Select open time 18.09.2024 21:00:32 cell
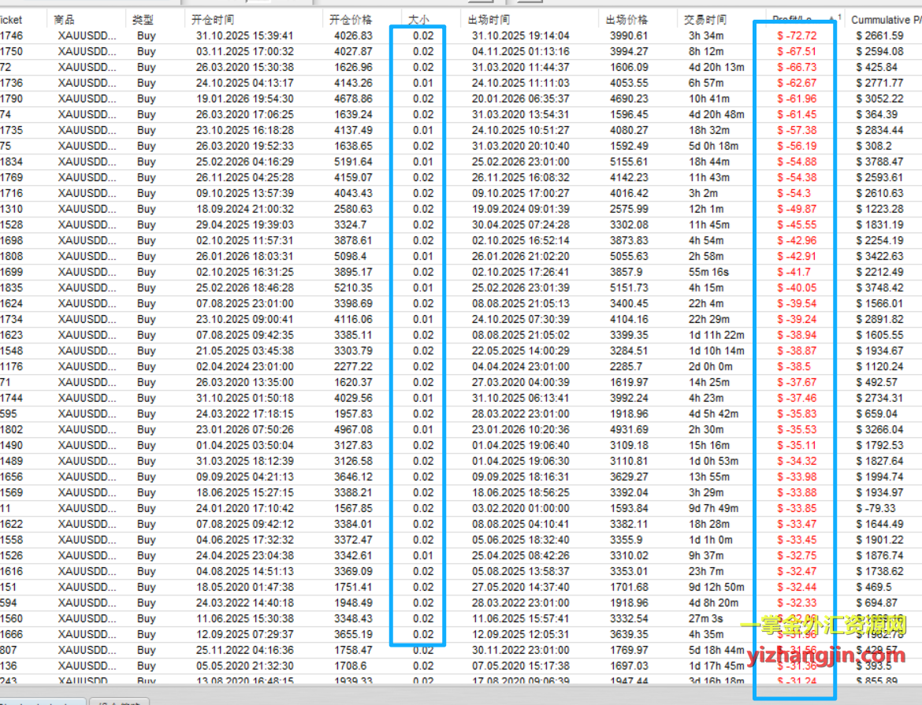Image resolution: width=922 pixels, height=705 pixels. coord(244,209)
